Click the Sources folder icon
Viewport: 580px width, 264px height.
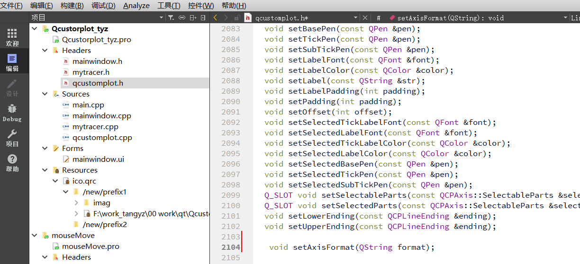pyautogui.click(x=55, y=94)
